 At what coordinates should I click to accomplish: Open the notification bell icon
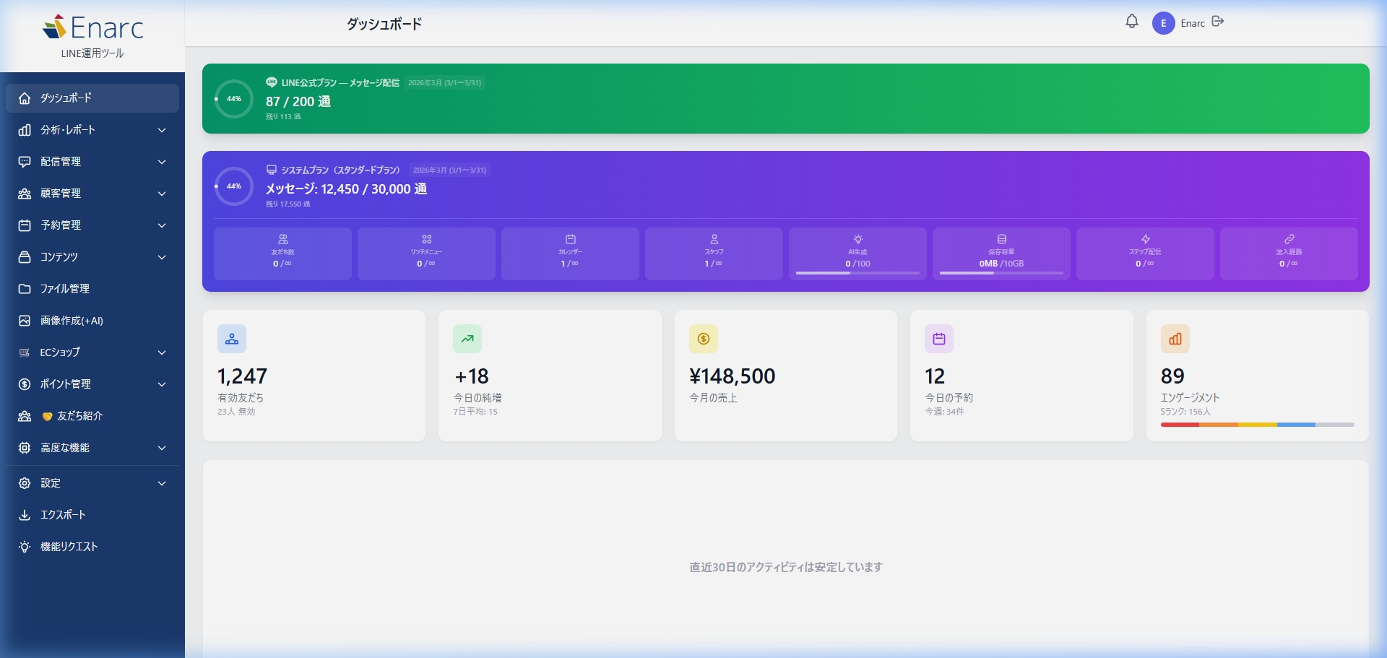click(x=1131, y=22)
